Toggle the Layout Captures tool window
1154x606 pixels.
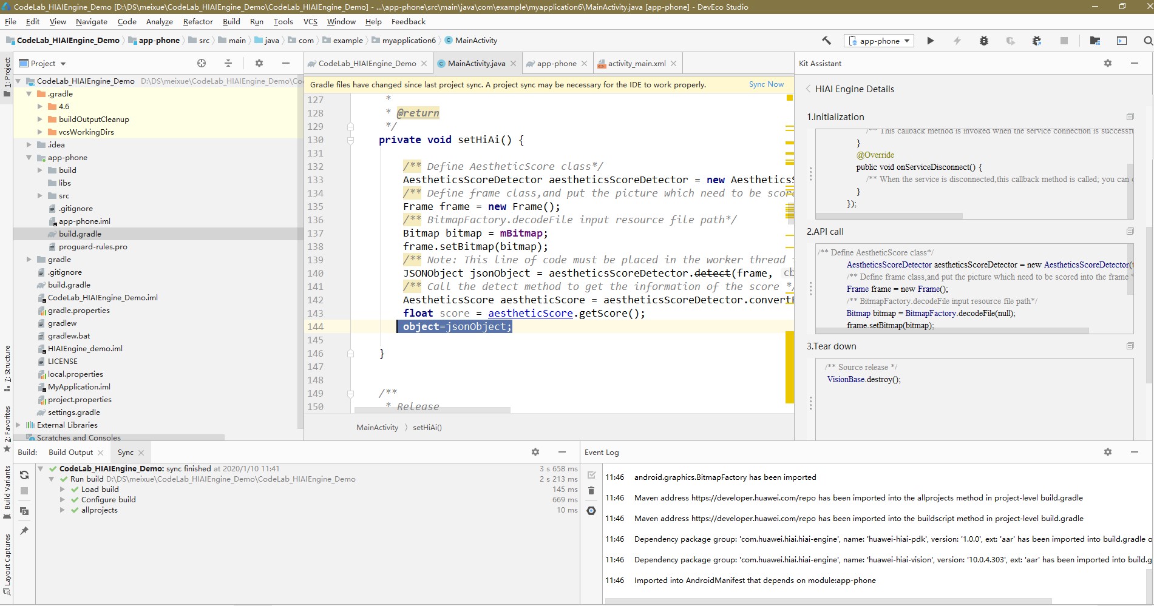pos(7,565)
